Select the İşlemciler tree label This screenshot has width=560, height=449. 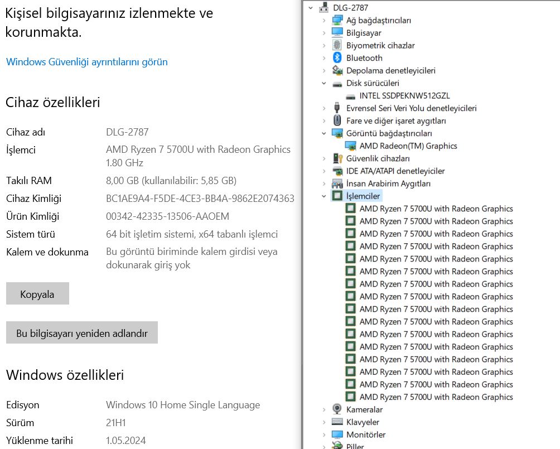click(x=363, y=196)
